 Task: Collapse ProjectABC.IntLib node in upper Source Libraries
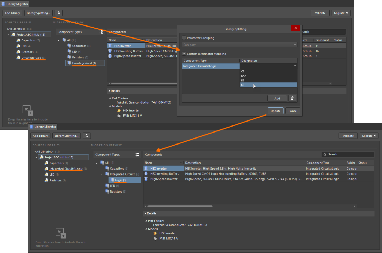tap(8, 35)
